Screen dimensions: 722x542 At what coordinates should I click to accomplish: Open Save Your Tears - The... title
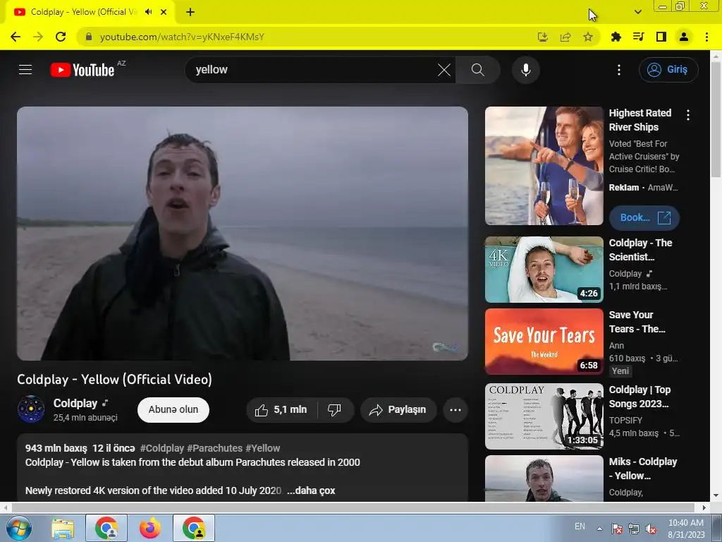click(637, 322)
